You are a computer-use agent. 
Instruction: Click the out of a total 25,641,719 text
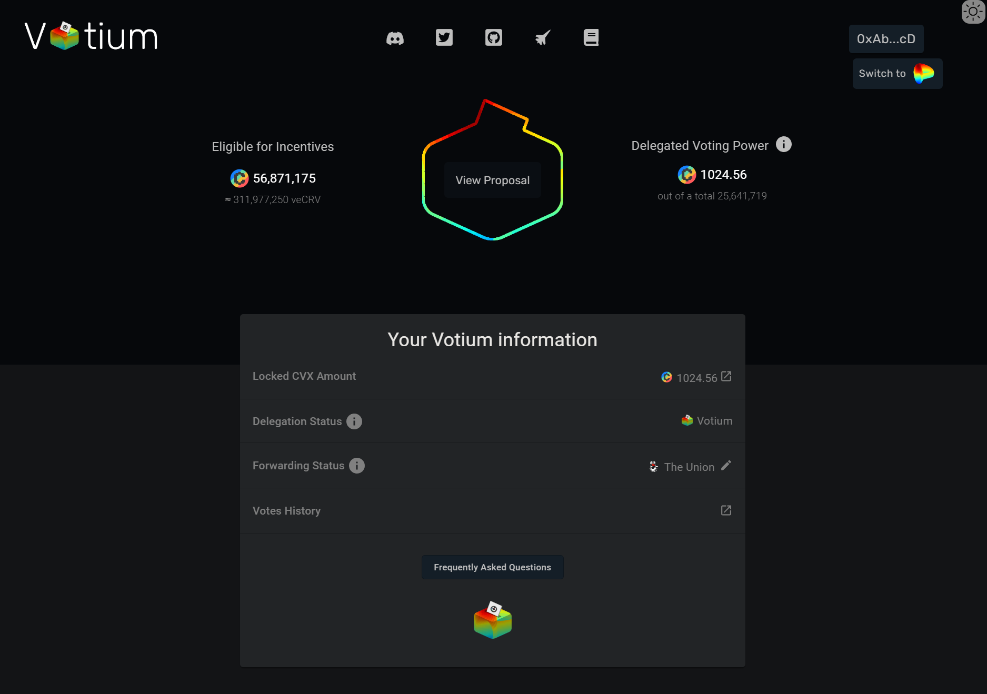click(x=712, y=196)
